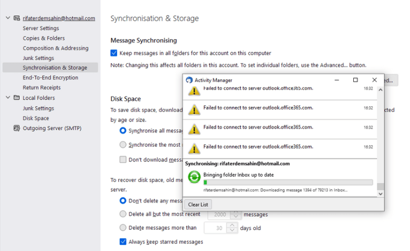
Task: Click the Local Folders folder icon
Action: click(x=17, y=97)
